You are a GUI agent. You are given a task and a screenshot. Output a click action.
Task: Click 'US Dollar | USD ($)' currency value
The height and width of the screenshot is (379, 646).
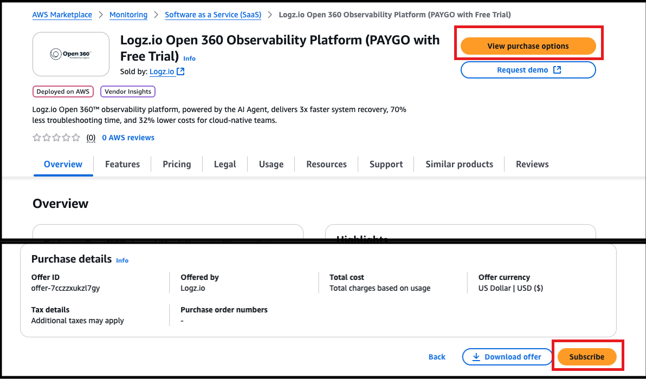(x=511, y=288)
